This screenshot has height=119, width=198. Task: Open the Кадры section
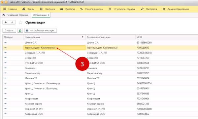tap(28, 9)
